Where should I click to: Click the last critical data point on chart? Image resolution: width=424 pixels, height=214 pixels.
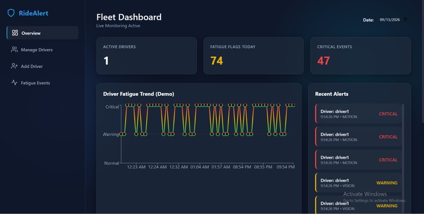(294, 105)
